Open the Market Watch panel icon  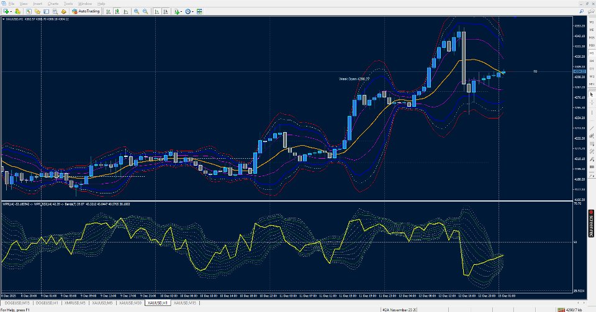(29, 11)
